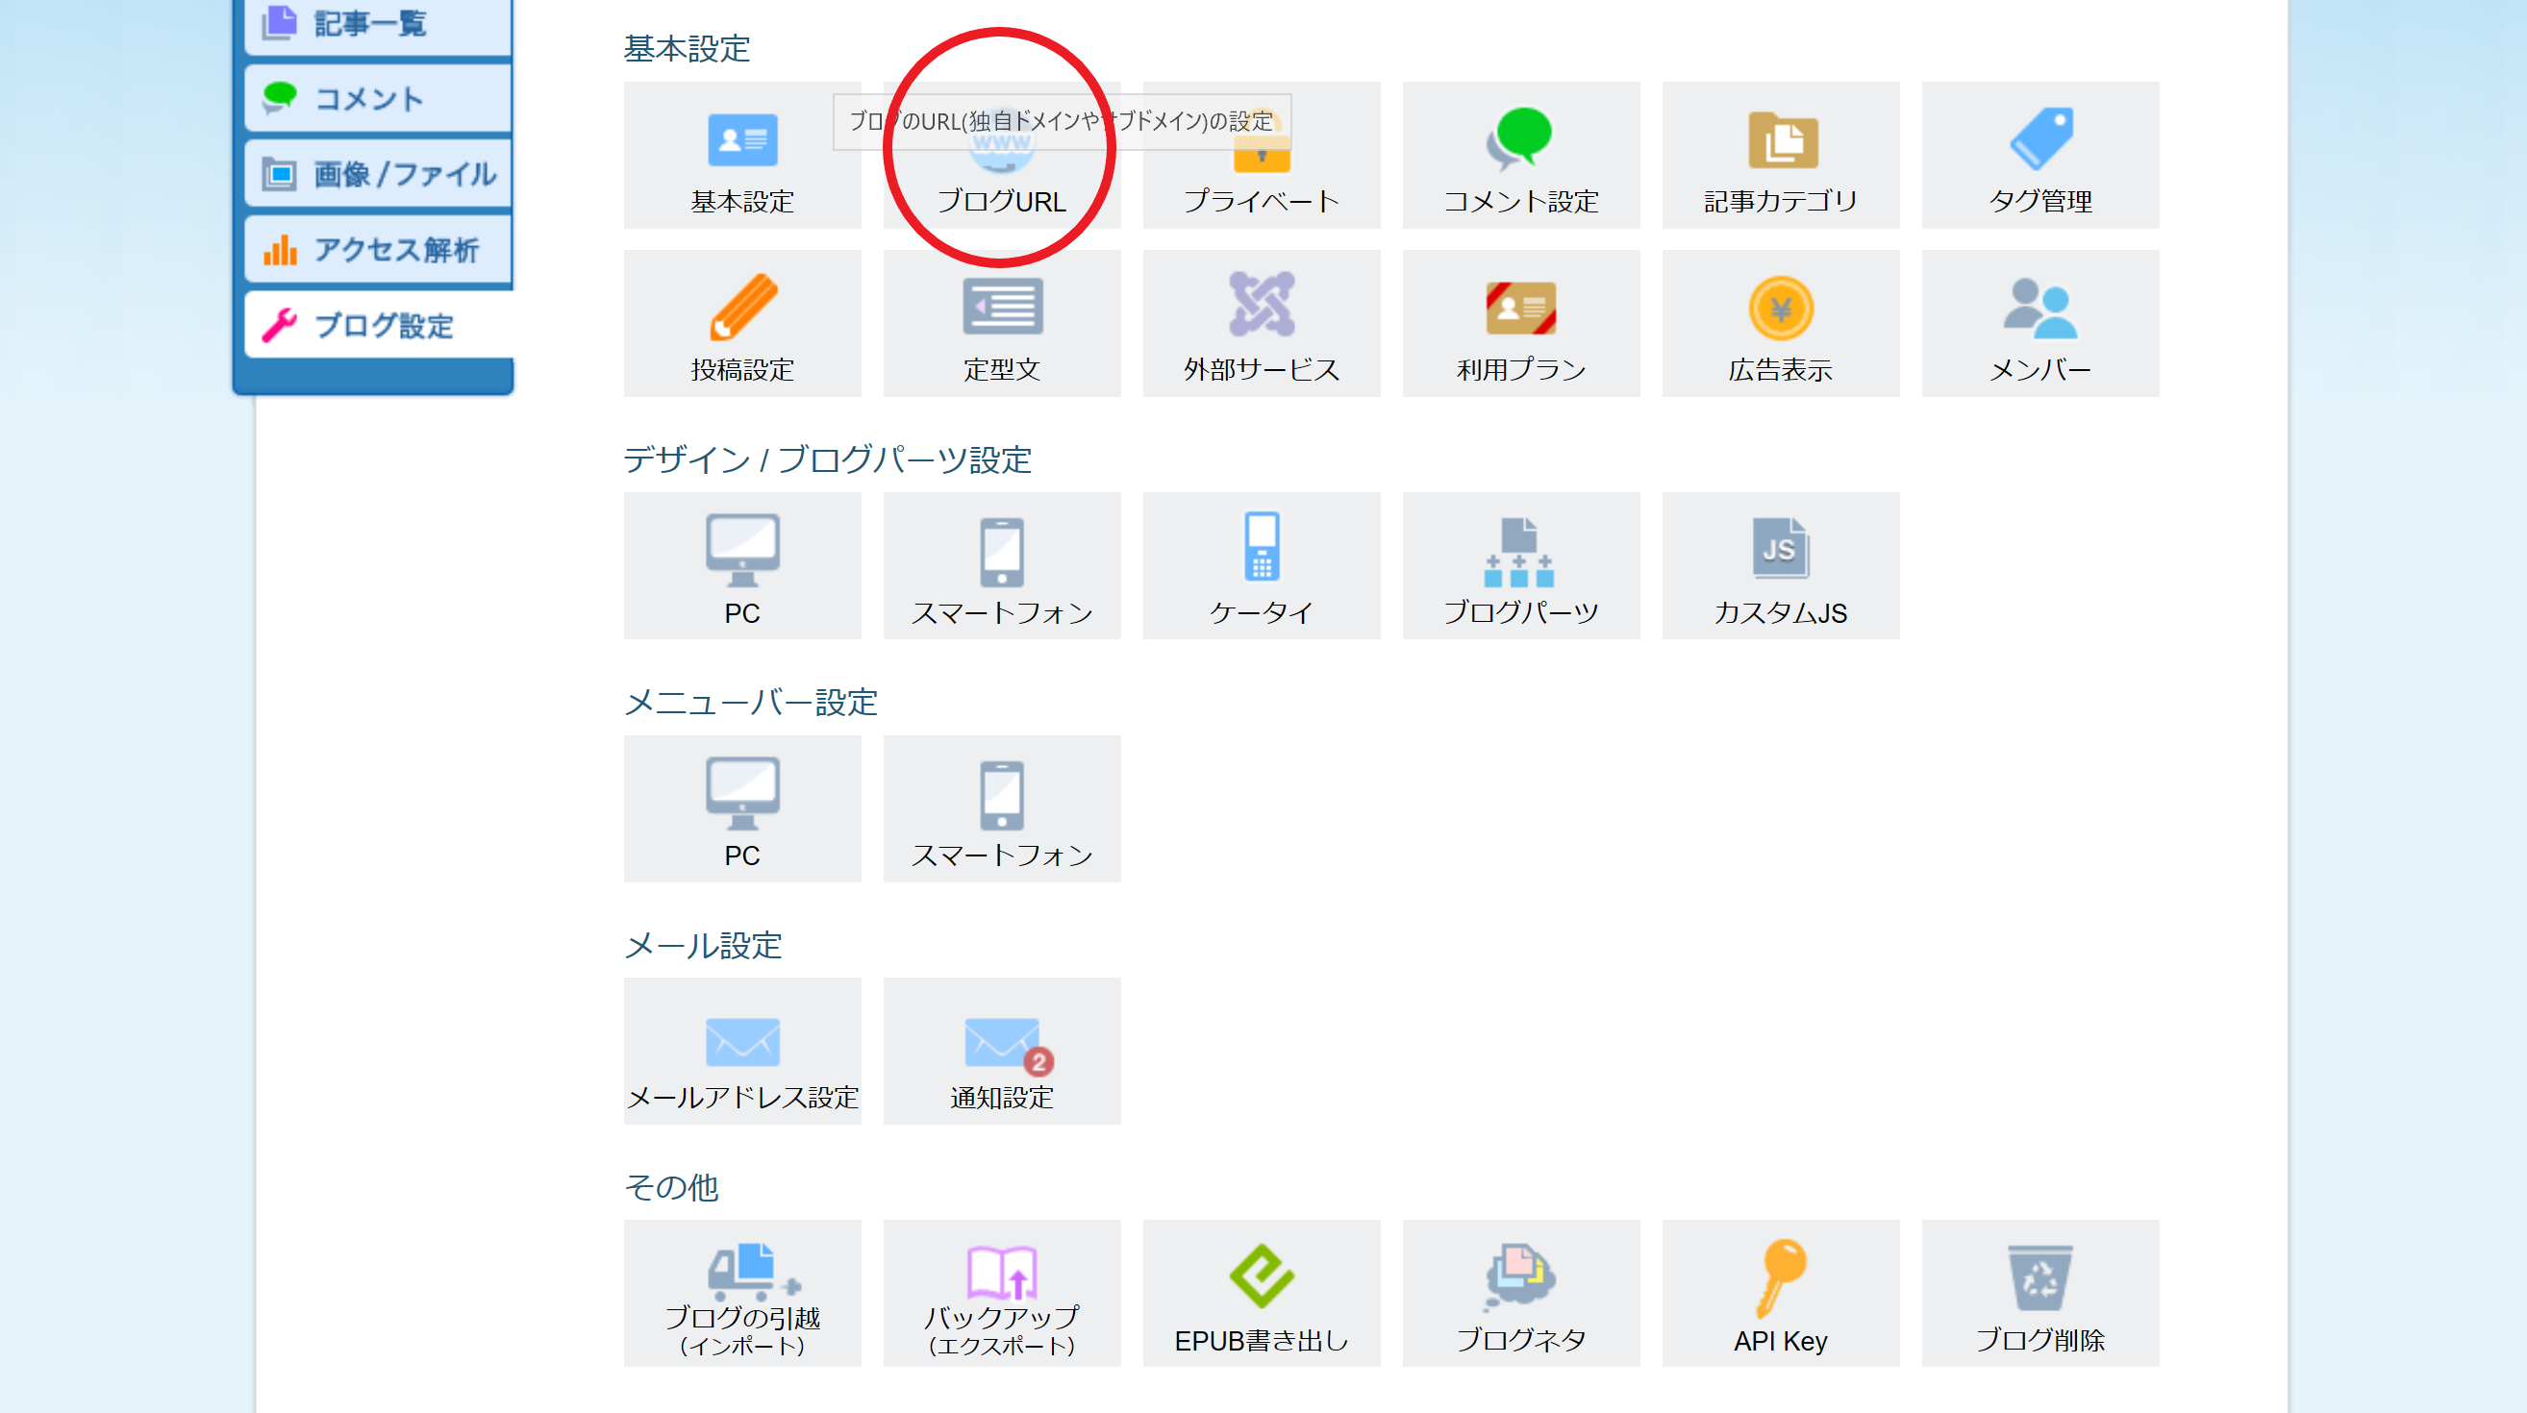Open ブログの引越 (インポート) tile
This screenshot has height=1413, width=2527.
point(741,1293)
